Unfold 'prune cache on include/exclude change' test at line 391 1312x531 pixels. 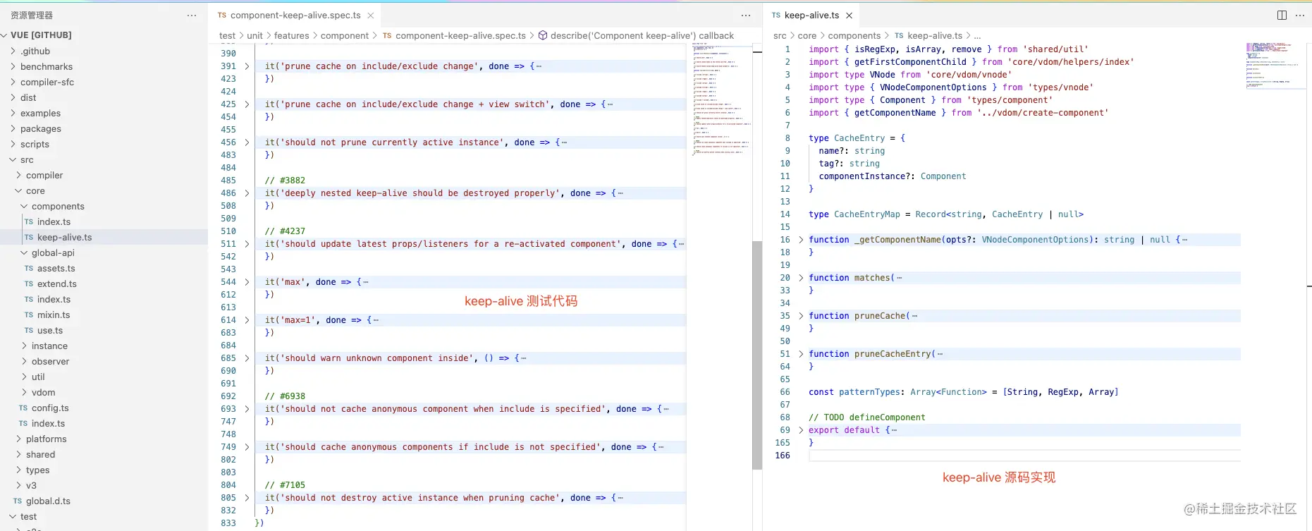coord(247,66)
